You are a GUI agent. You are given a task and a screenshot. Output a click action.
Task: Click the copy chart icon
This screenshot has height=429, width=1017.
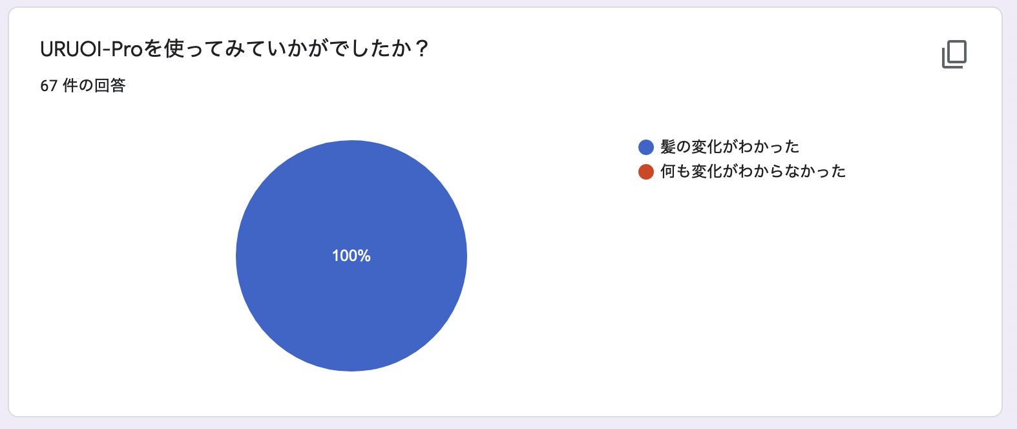pyautogui.click(x=954, y=54)
